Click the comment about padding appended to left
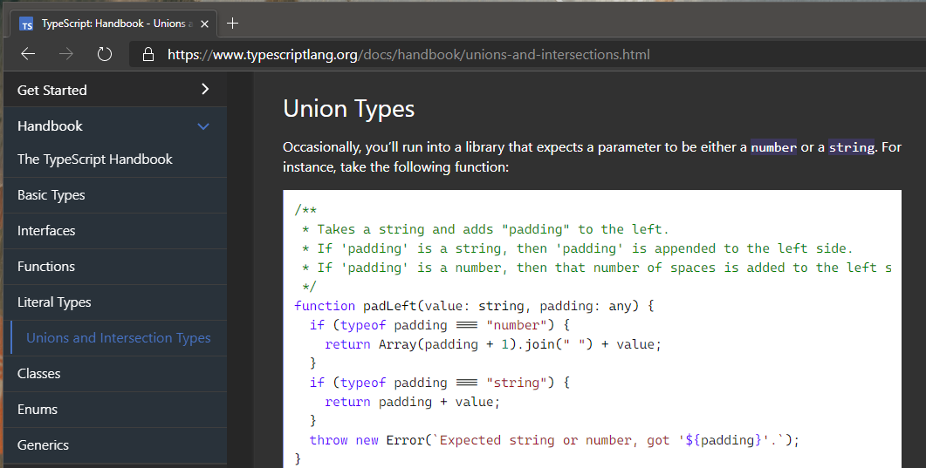The width and height of the screenshot is (926, 468). coord(577,248)
